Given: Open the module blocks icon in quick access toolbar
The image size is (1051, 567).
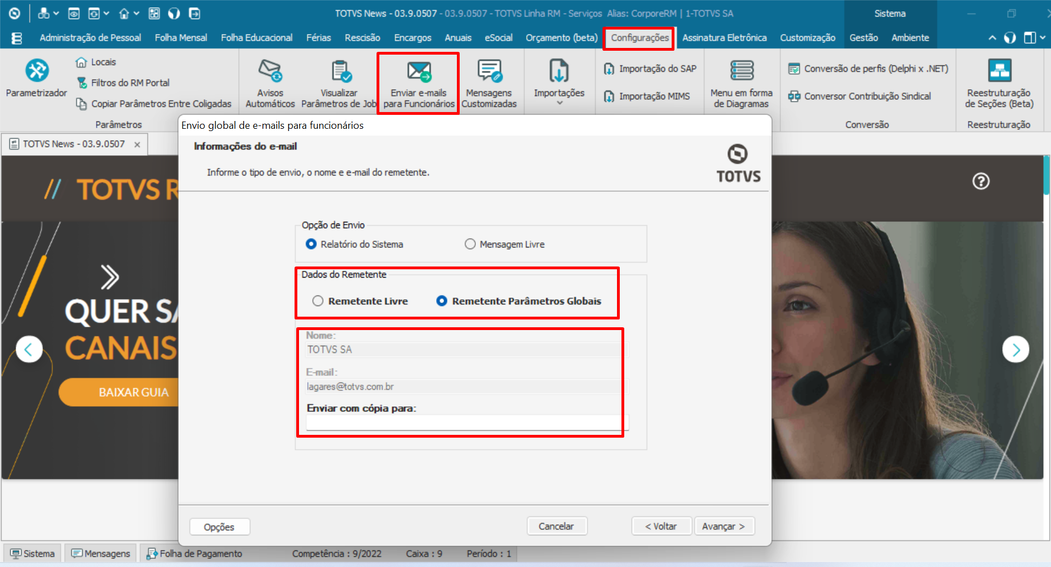Looking at the screenshot, I should point(44,13).
